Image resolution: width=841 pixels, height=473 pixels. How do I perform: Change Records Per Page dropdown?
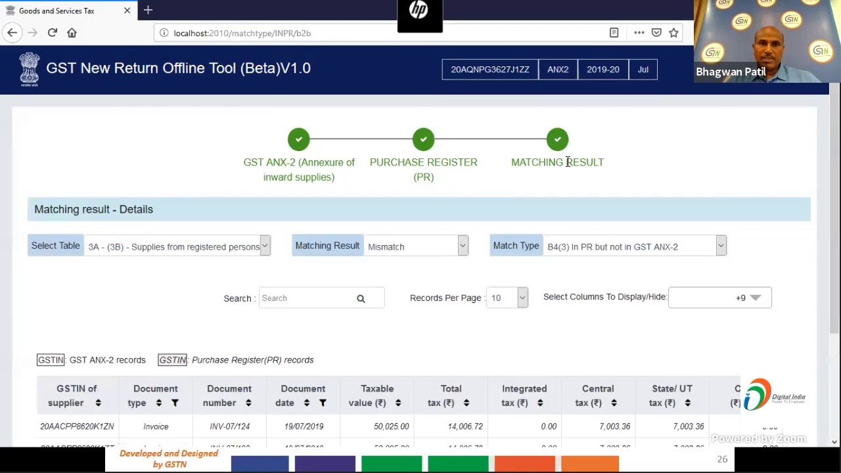(x=507, y=298)
